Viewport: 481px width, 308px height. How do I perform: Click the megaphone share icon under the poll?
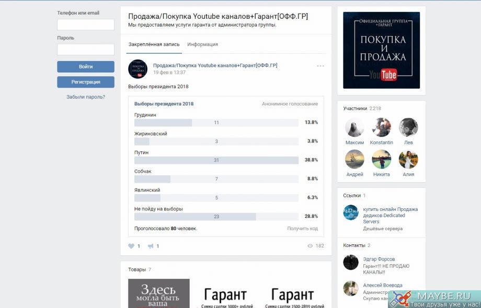click(151, 246)
